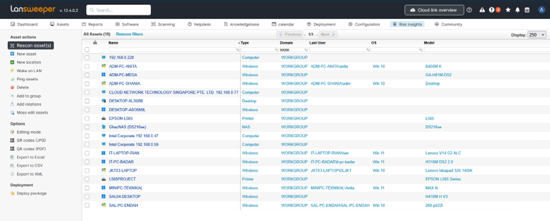Image resolution: width=550 pixels, height=221 pixels.
Task: Click the monitor icon beside 192.168.0.228
Action: click(x=103, y=58)
